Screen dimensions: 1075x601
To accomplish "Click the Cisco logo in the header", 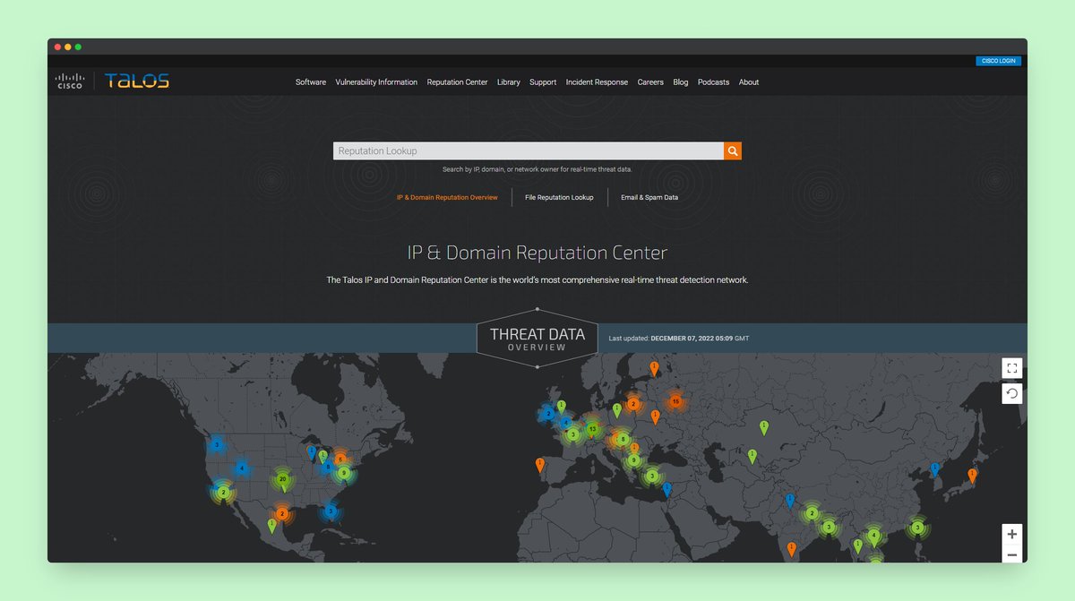I will [69, 81].
